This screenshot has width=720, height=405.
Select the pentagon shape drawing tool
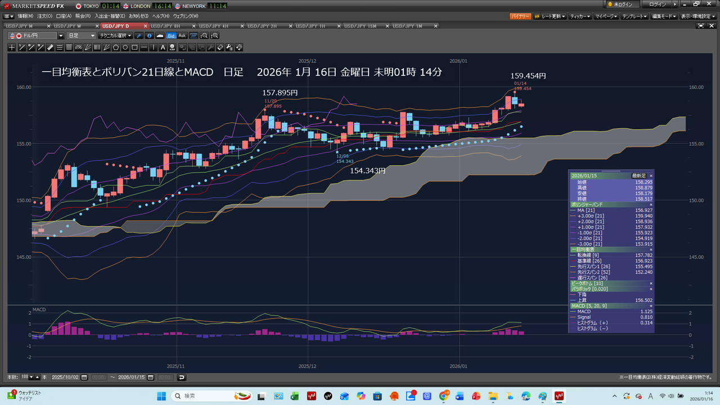click(x=116, y=47)
